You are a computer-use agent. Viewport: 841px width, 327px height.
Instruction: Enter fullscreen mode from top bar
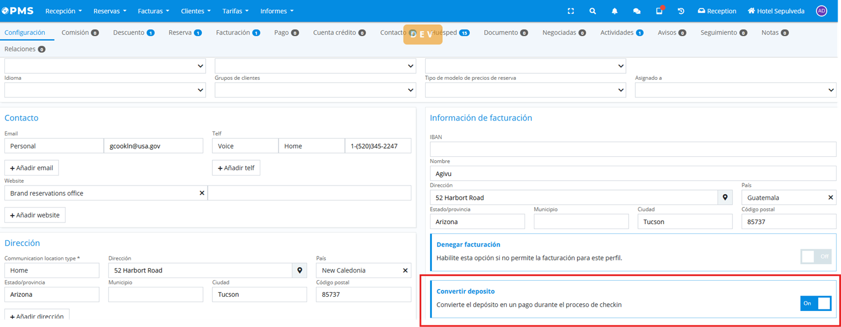coord(571,11)
